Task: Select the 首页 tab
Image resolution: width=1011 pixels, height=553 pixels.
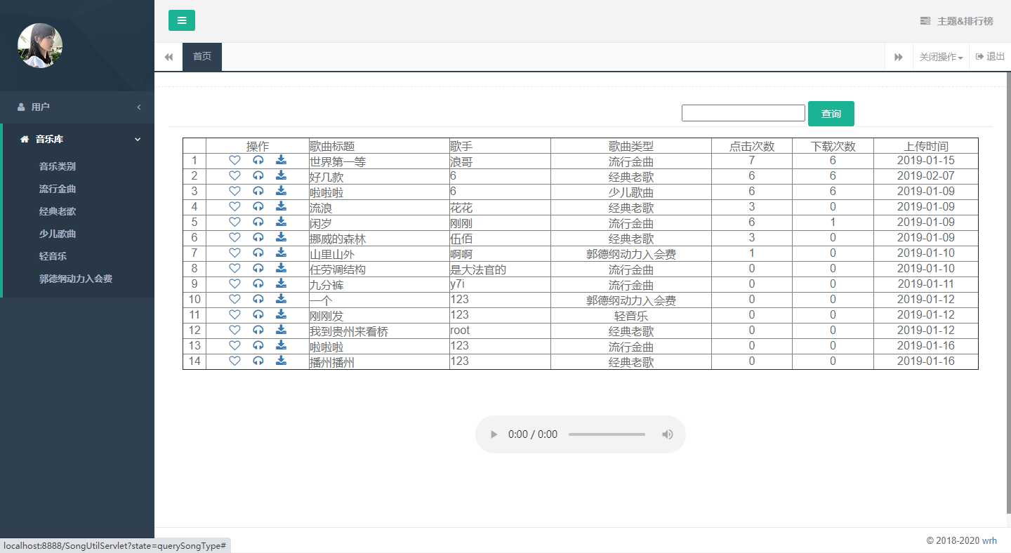Action: (202, 57)
